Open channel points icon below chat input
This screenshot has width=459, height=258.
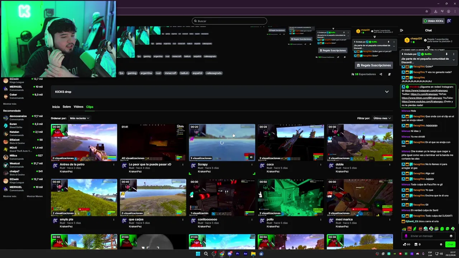[406, 244]
